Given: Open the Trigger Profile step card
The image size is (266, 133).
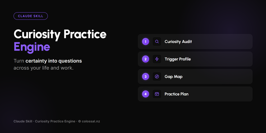Looking at the screenshot, I should (x=195, y=59).
